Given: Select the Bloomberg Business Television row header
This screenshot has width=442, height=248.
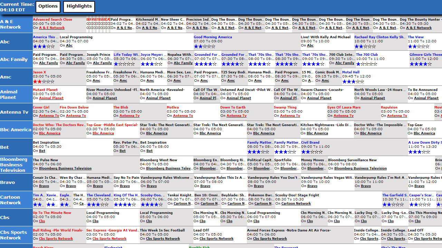Looking at the screenshot, I should tap(16, 165).
